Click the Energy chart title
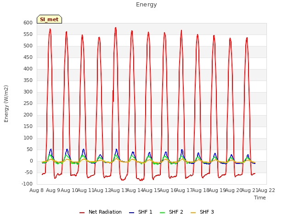The width and height of the screenshot is (294, 221). (147, 5)
